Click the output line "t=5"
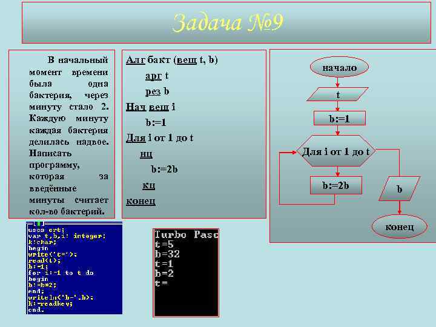This screenshot has width=436, height=327. tap(164, 244)
